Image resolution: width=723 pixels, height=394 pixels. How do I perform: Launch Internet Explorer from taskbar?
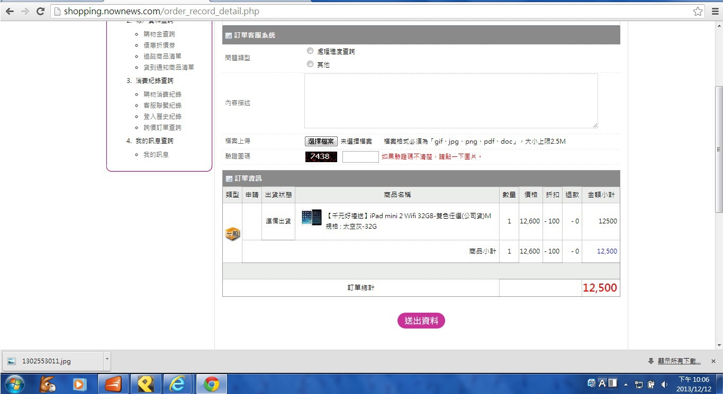pos(177,384)
